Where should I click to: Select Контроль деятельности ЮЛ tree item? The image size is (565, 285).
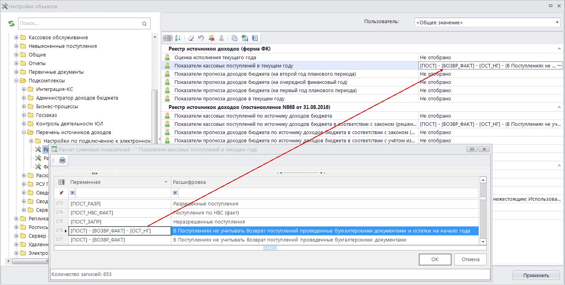[70, 124]
